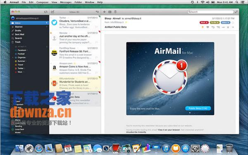Open the Amazon Coins email

[x=75, y=68]
